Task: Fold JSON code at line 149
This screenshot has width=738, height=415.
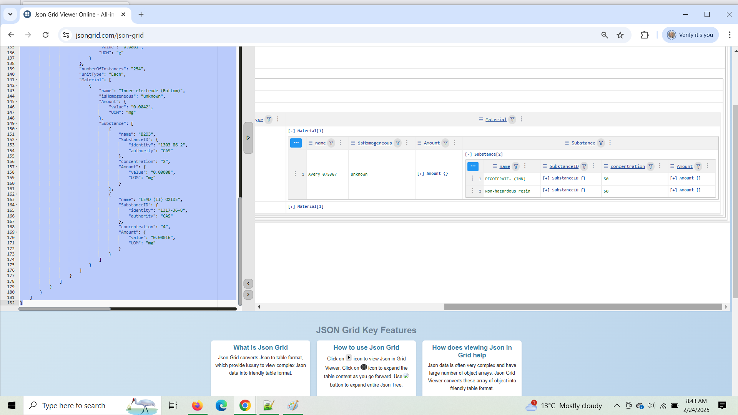Action: pyautogui.click(x=17, y=124)
